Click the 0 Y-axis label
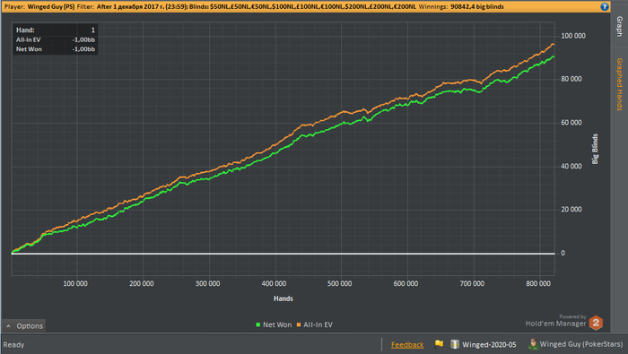 (x=563, y=254)
